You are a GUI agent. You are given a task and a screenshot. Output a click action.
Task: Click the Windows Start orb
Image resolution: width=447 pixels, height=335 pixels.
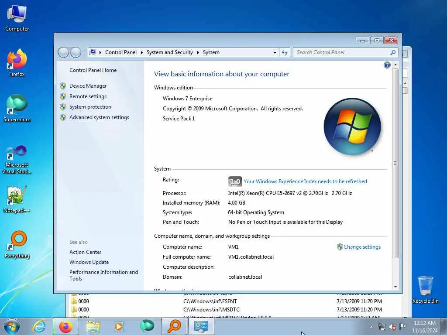(x=12, y=326)
